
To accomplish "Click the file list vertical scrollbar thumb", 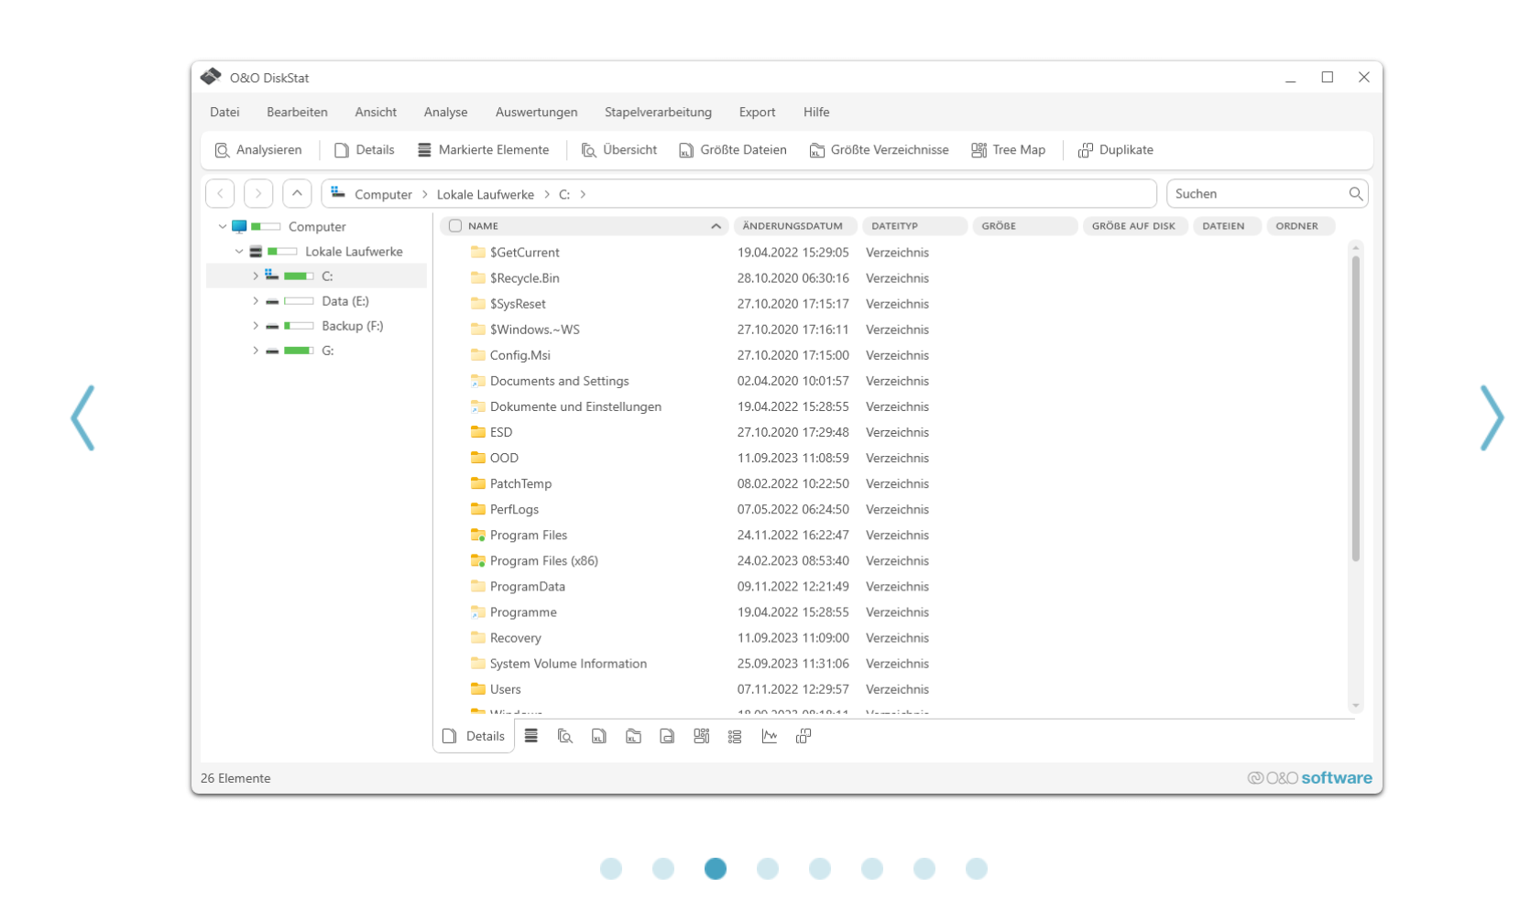I will [1355, 408].
